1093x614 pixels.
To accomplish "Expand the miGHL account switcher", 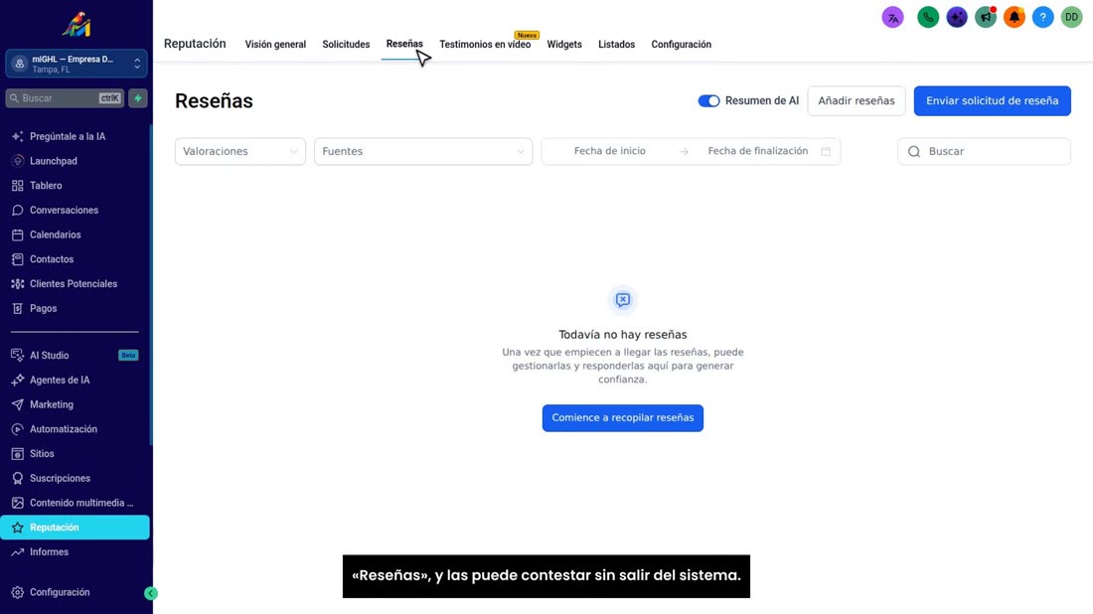I will (x=76, y=64).
